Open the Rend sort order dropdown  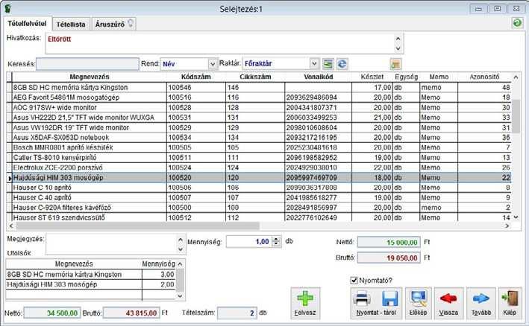pyautogui.click(x=212, y=63)
